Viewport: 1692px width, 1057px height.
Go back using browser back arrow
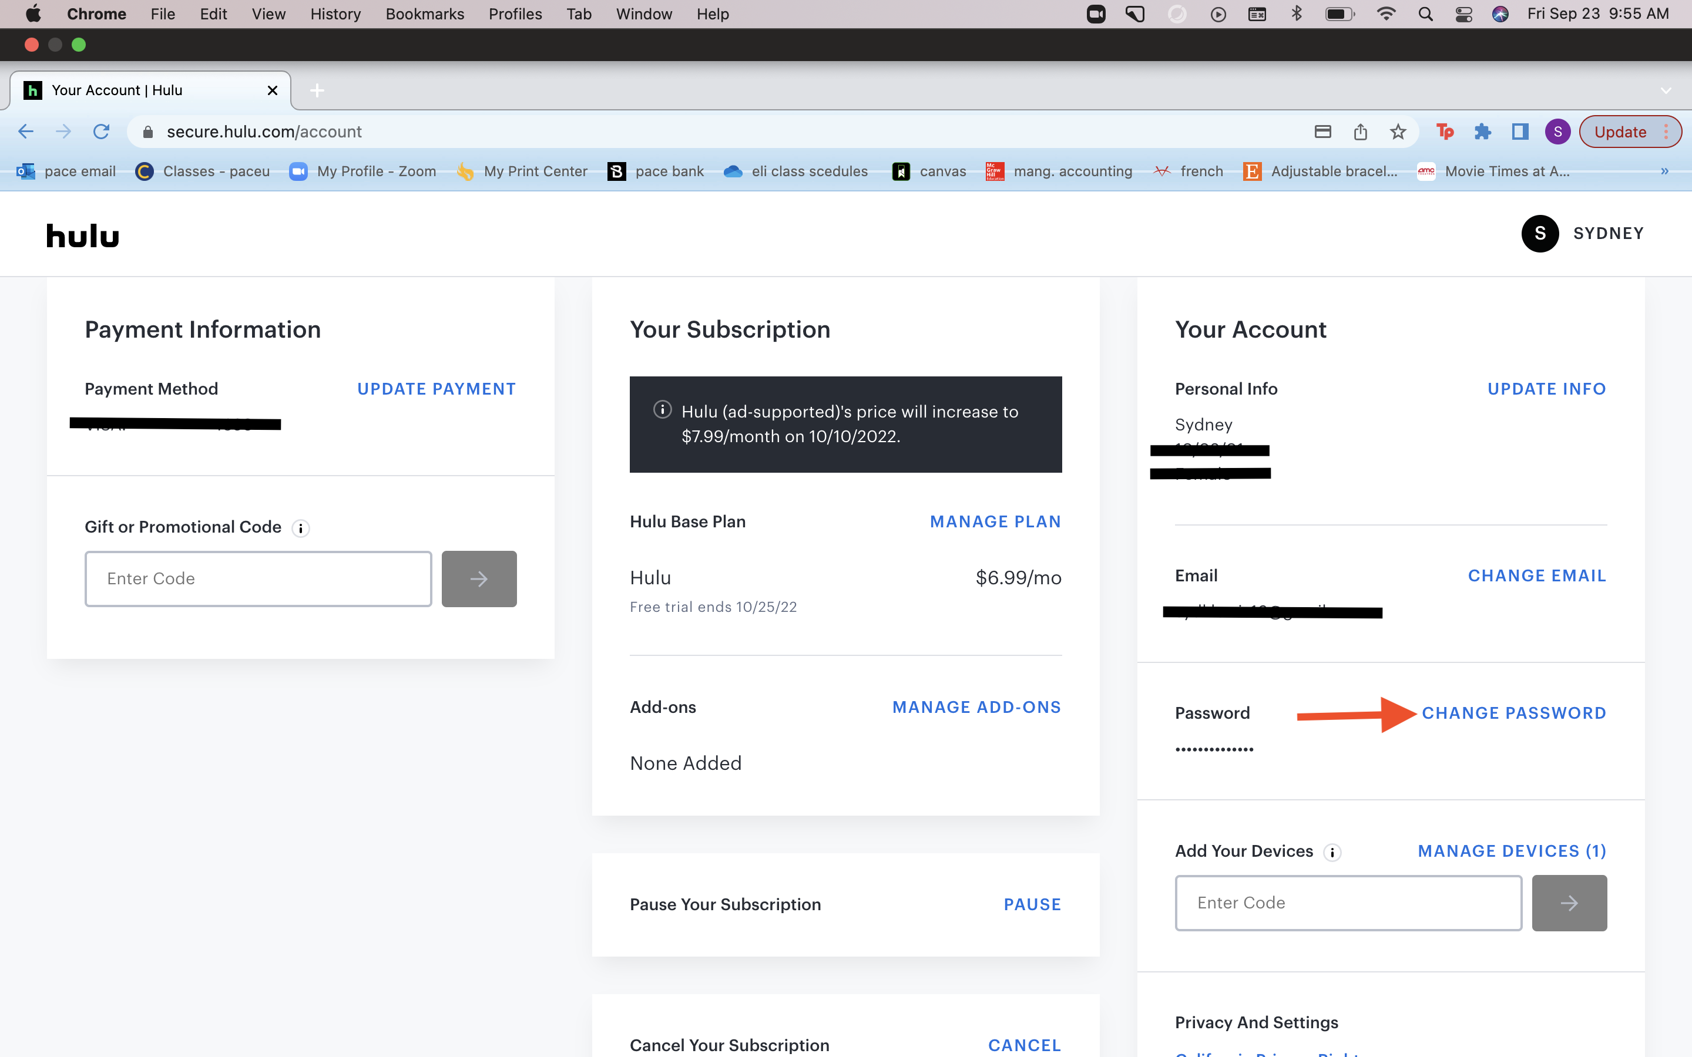[26, 132]
